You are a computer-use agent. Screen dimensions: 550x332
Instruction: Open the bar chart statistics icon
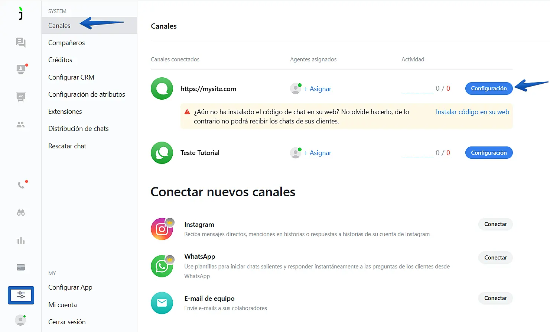pyautogui.click(x=21, y=241)
